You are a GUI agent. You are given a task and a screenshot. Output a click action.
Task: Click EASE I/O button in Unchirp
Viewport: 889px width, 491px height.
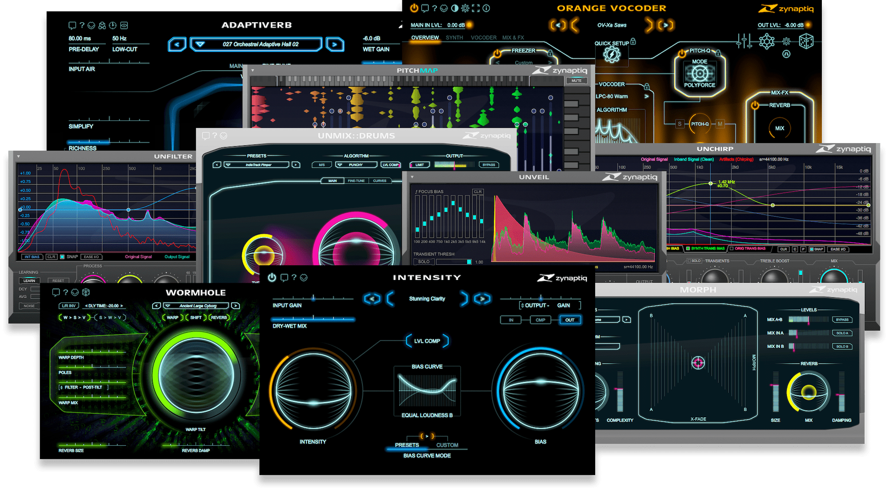tap(838, 249)
